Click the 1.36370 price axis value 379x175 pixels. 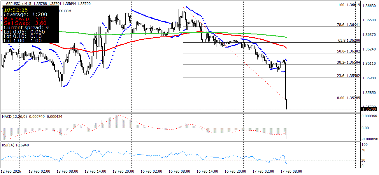[x=370, y=35]
